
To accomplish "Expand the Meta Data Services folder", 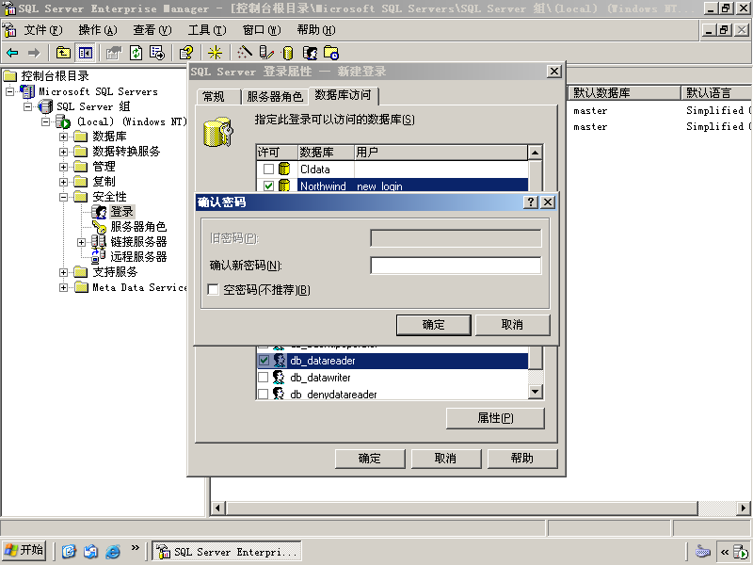I will click(63, 287).
